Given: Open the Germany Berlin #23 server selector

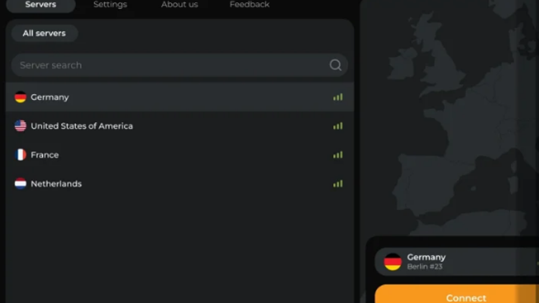Looking at the screenshot, I should pyautogui.click(x=457, y=262).
